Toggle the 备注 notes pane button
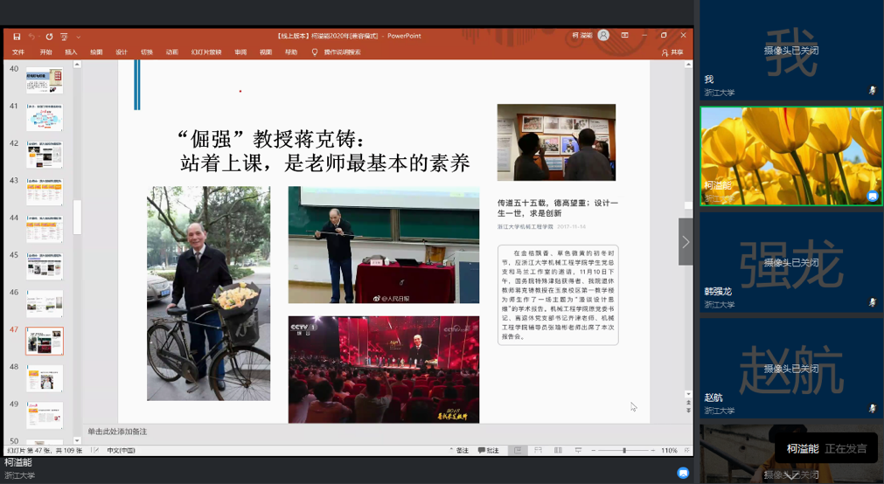This screenshot has width=884, height=484. 458,450
